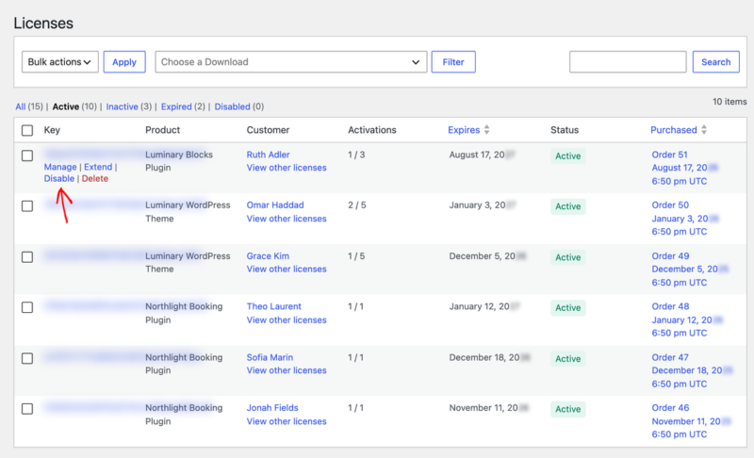This screenshot has width=754, height=458.
Task: Check Sofia Marin's license row
Action: coord(27,358)
